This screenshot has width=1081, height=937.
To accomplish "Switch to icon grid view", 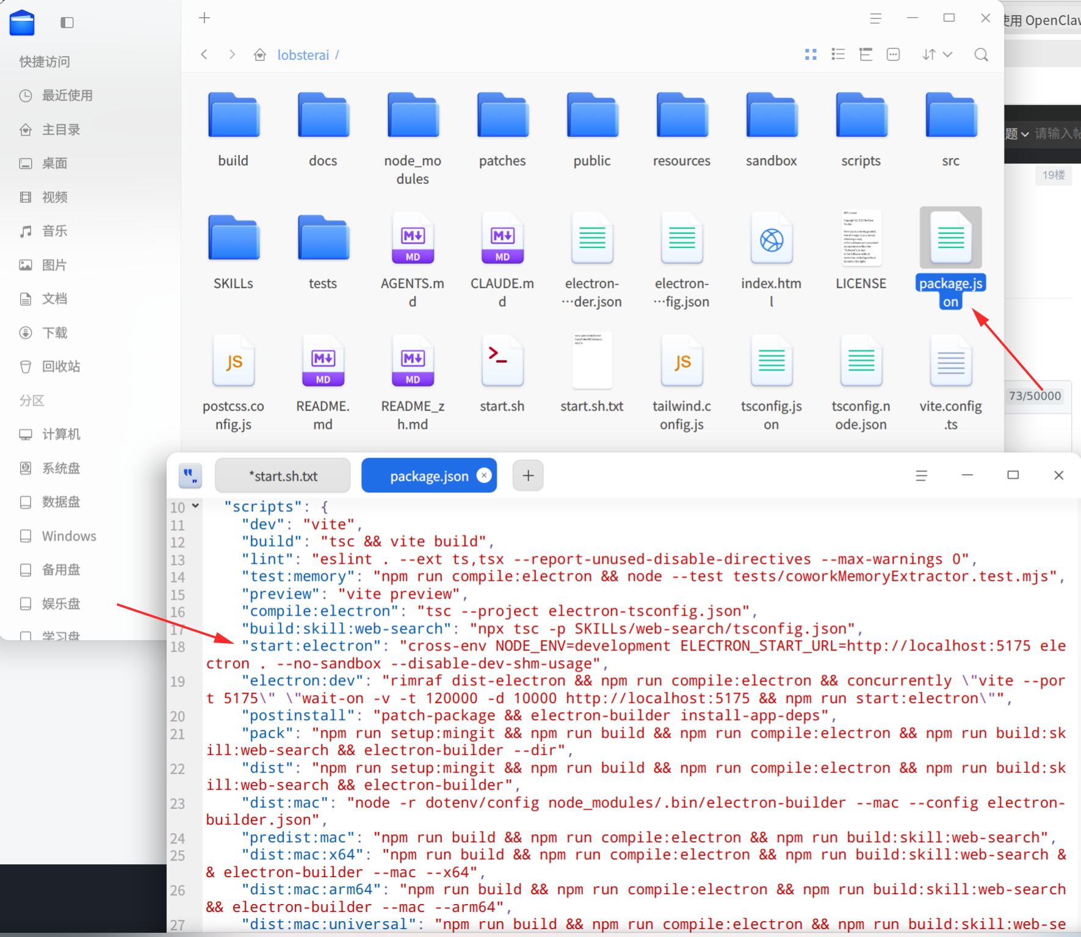I will pos(811,54).
